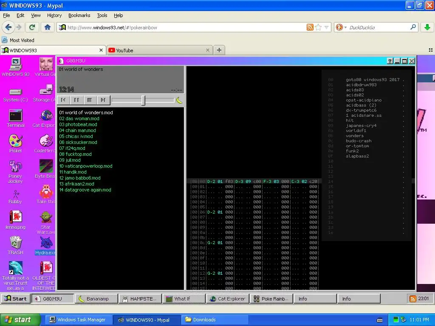
Task: Open the TRASH bin icon
Action: click(16, 245)
